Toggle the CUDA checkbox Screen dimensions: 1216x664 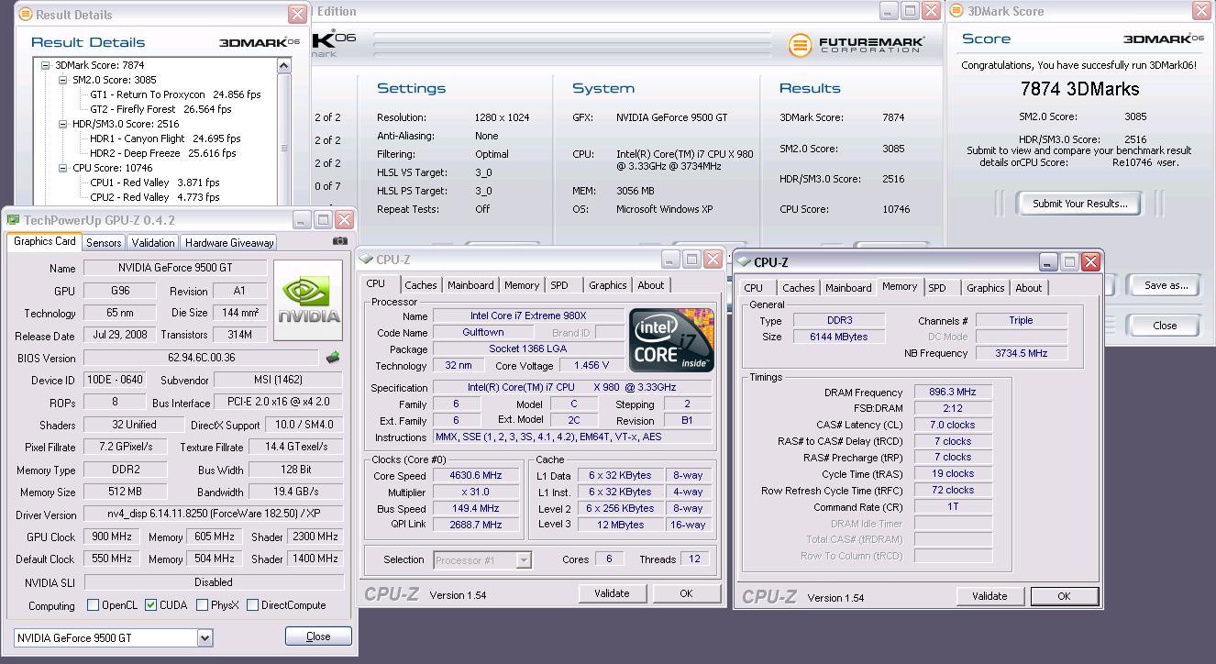click(150, 605)
